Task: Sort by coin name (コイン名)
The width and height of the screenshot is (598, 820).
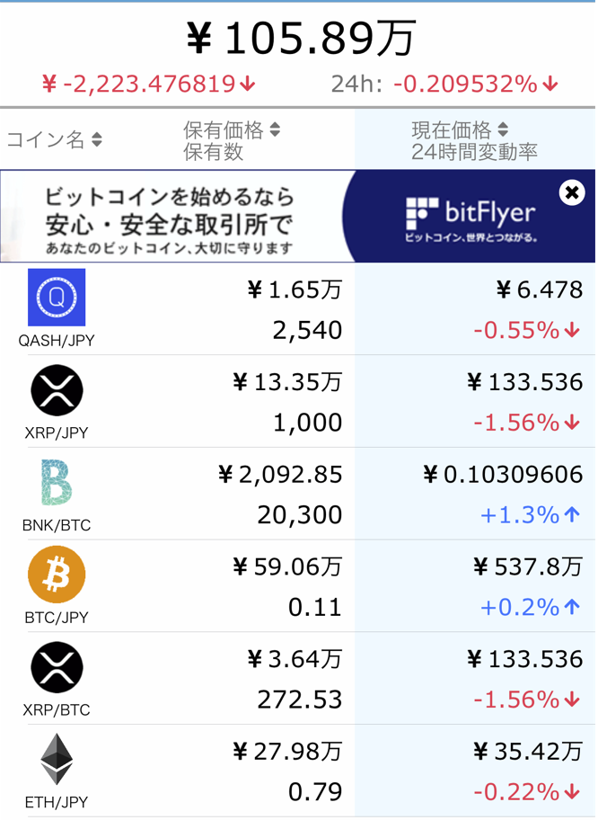Action: click(x=55, y=139)
